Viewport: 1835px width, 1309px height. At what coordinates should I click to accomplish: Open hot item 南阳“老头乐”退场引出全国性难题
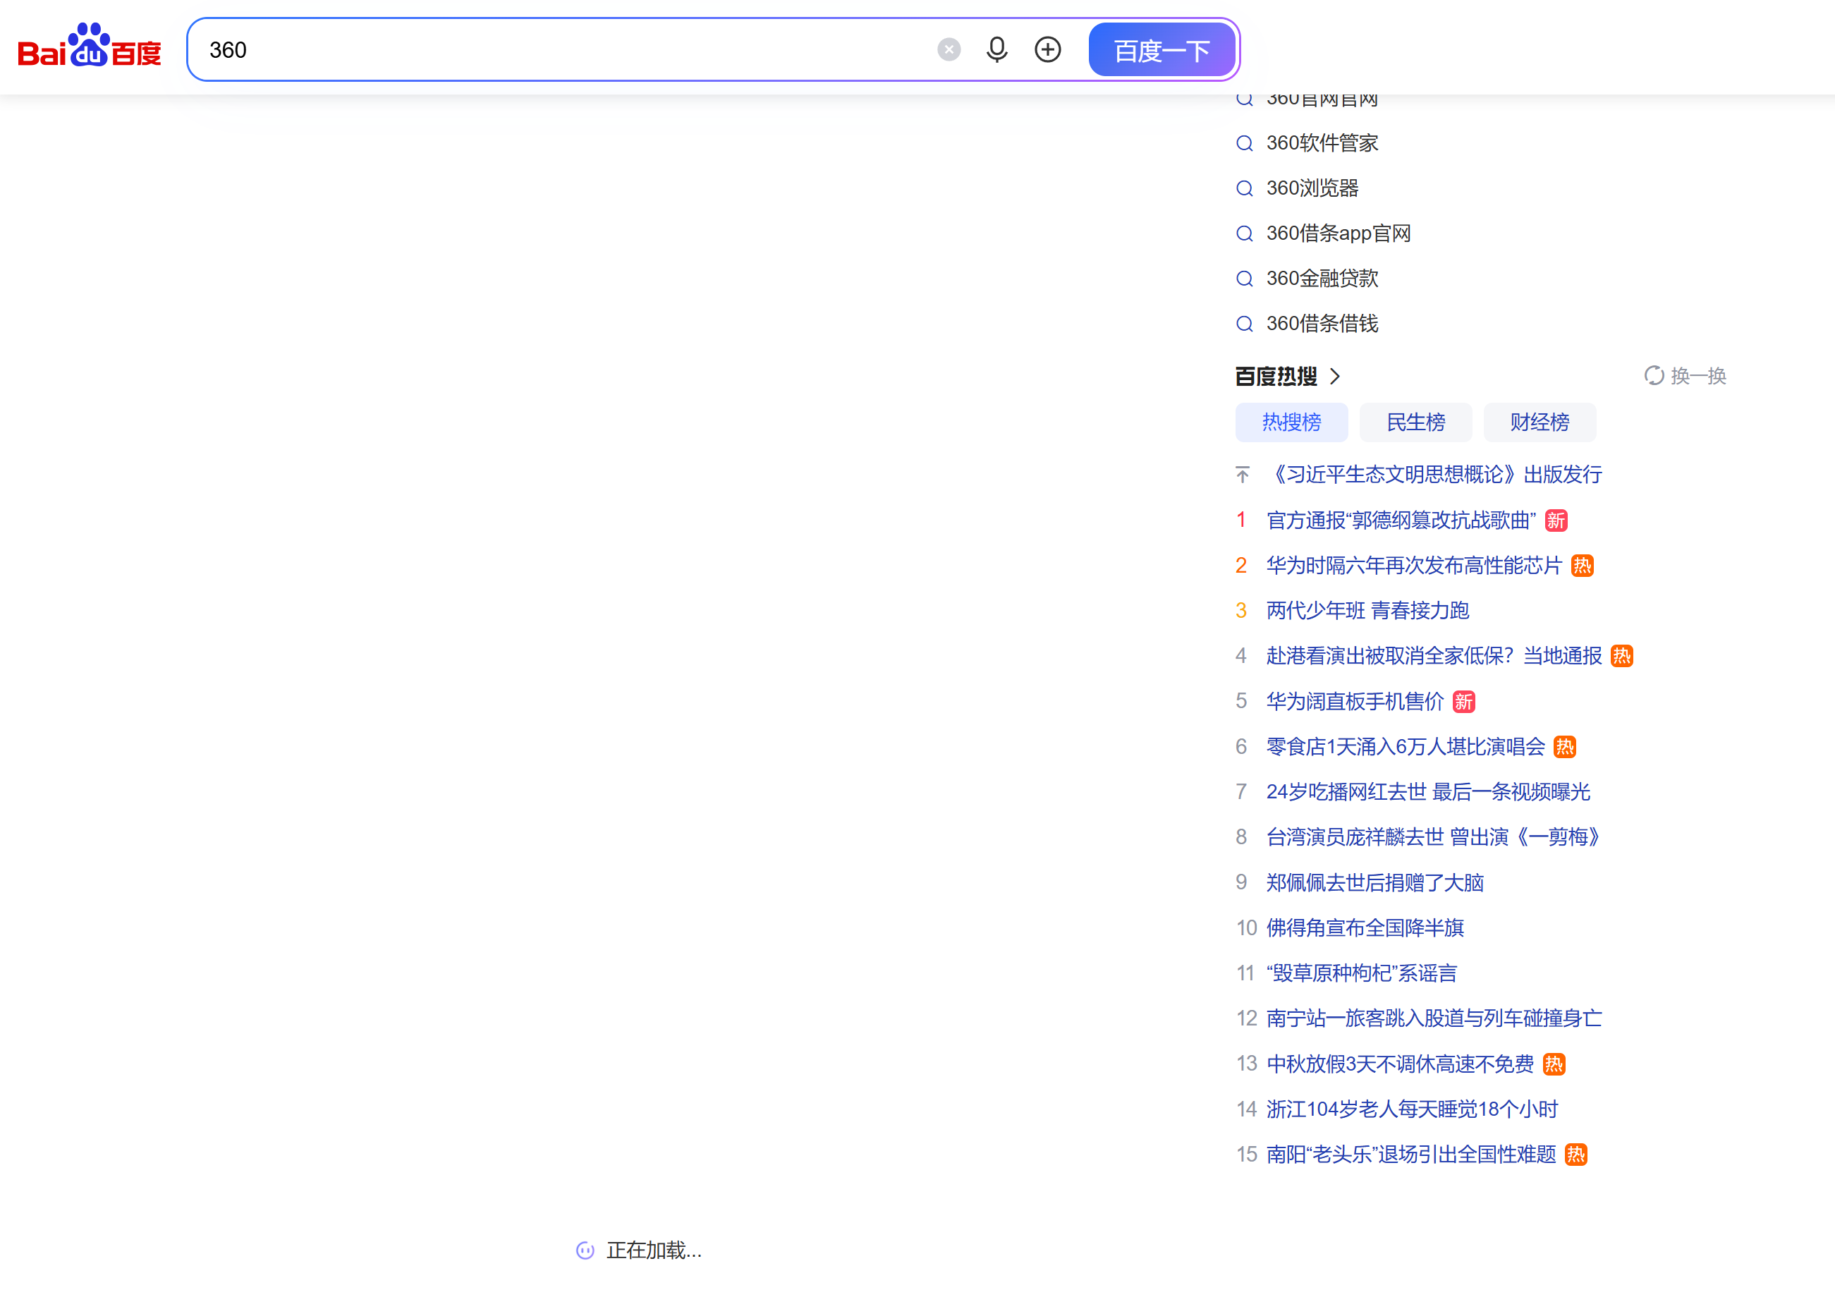(x=1411, y=1155)
